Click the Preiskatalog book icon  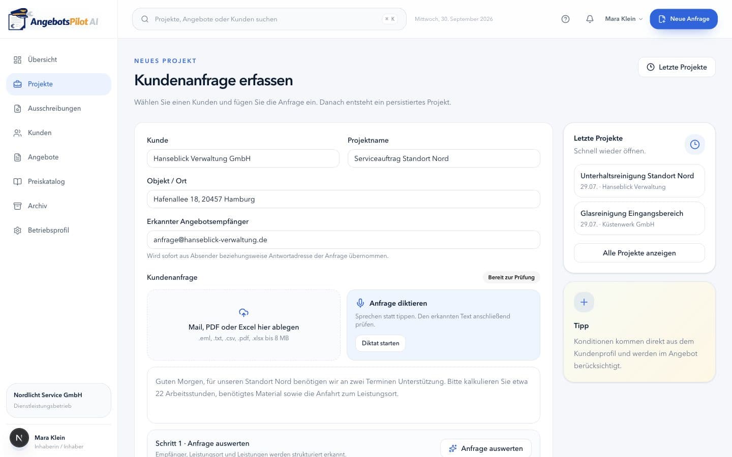coord(18,182)
